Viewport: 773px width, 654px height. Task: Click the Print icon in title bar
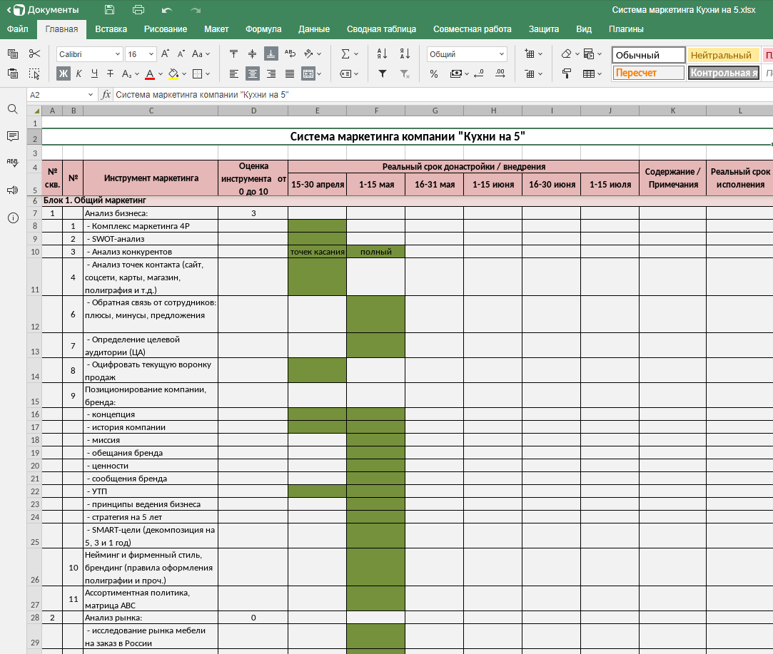[138, 10]
